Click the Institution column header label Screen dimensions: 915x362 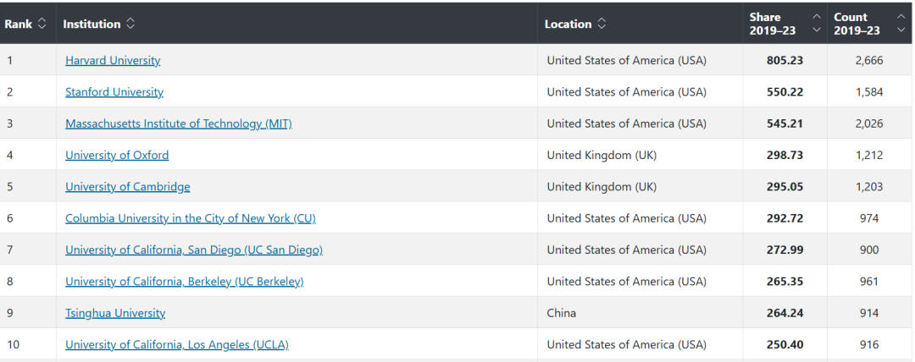point(91,25)
